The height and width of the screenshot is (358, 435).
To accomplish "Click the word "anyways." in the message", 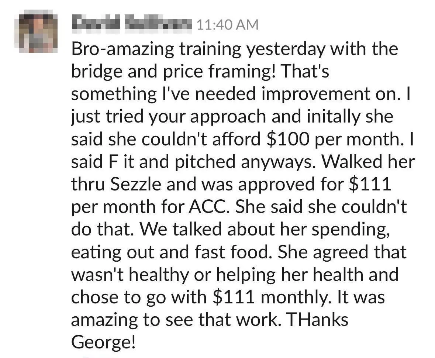I will [278, 162].
